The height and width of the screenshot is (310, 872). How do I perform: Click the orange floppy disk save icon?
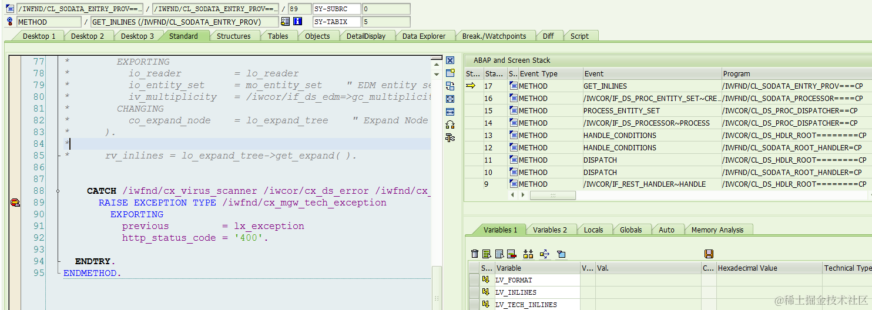point(709,254)
